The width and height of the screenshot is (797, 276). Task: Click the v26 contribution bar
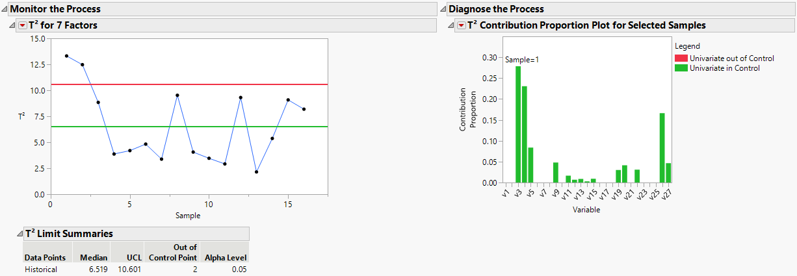(x=662, y=148)
